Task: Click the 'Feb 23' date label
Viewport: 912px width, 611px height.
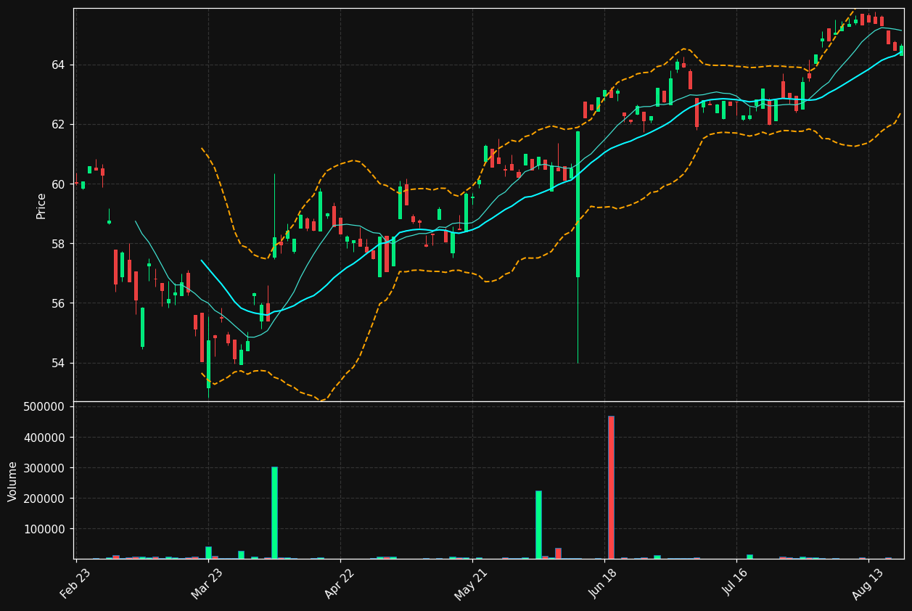Action: (75, 584)
